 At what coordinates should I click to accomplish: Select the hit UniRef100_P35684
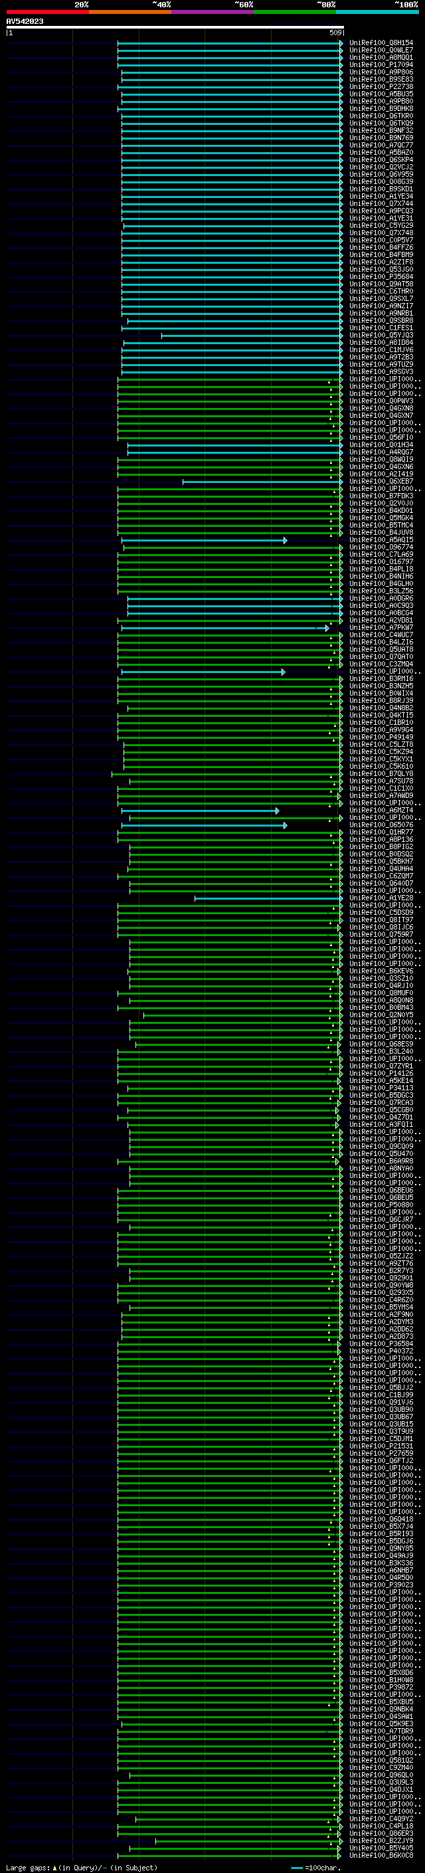click(381, 277)
